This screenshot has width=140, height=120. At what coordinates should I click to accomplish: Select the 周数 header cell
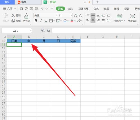73,41
